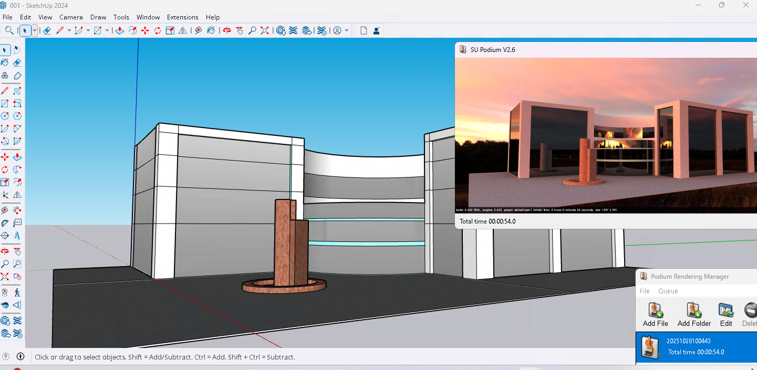Activate the Walk tool
The image size is (757, 370).
[17, 292]
